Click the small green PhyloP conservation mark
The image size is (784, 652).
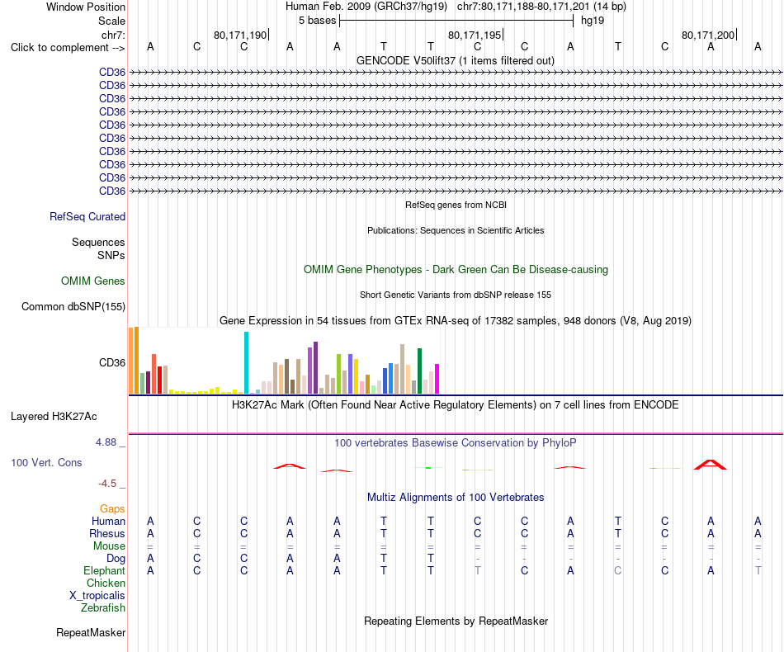coord(428,467)
